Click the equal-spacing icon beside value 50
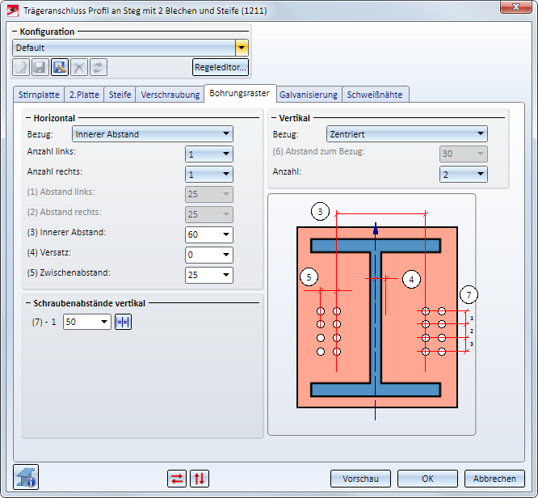This screenshot has height=498, width=538. coord(123,322)
